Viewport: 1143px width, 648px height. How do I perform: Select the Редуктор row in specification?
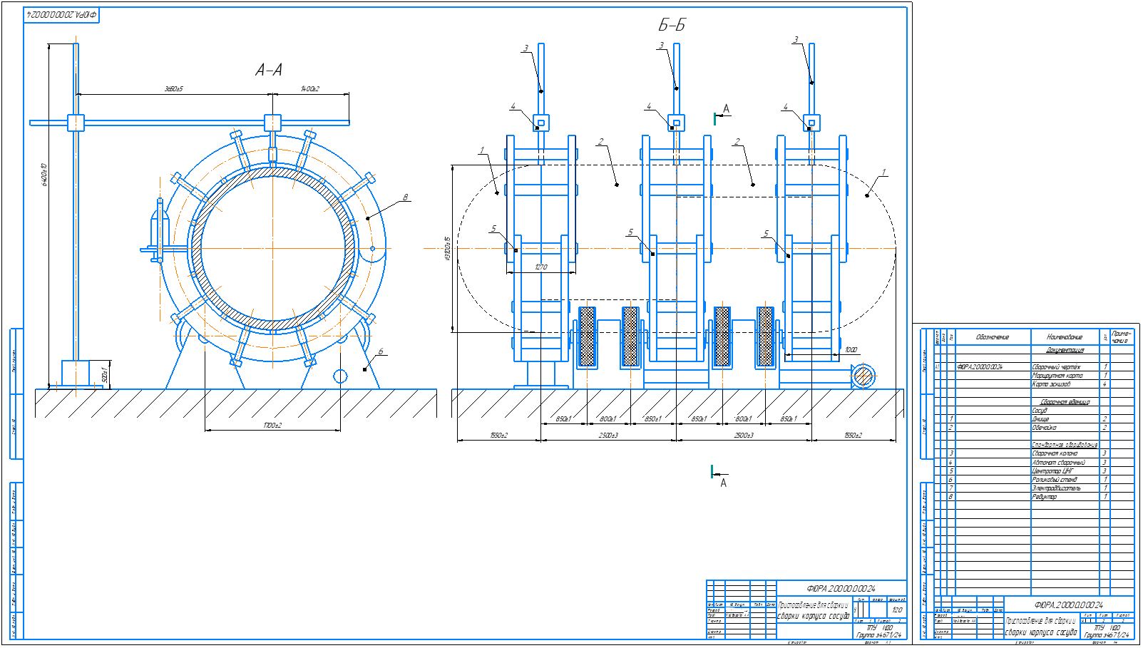[1034, 497]
